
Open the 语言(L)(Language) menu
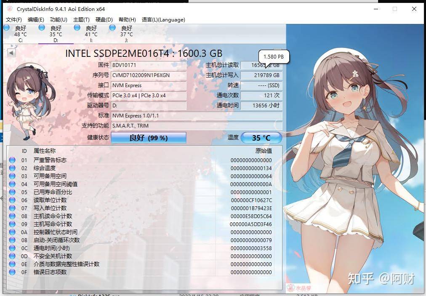click(163, 19)
